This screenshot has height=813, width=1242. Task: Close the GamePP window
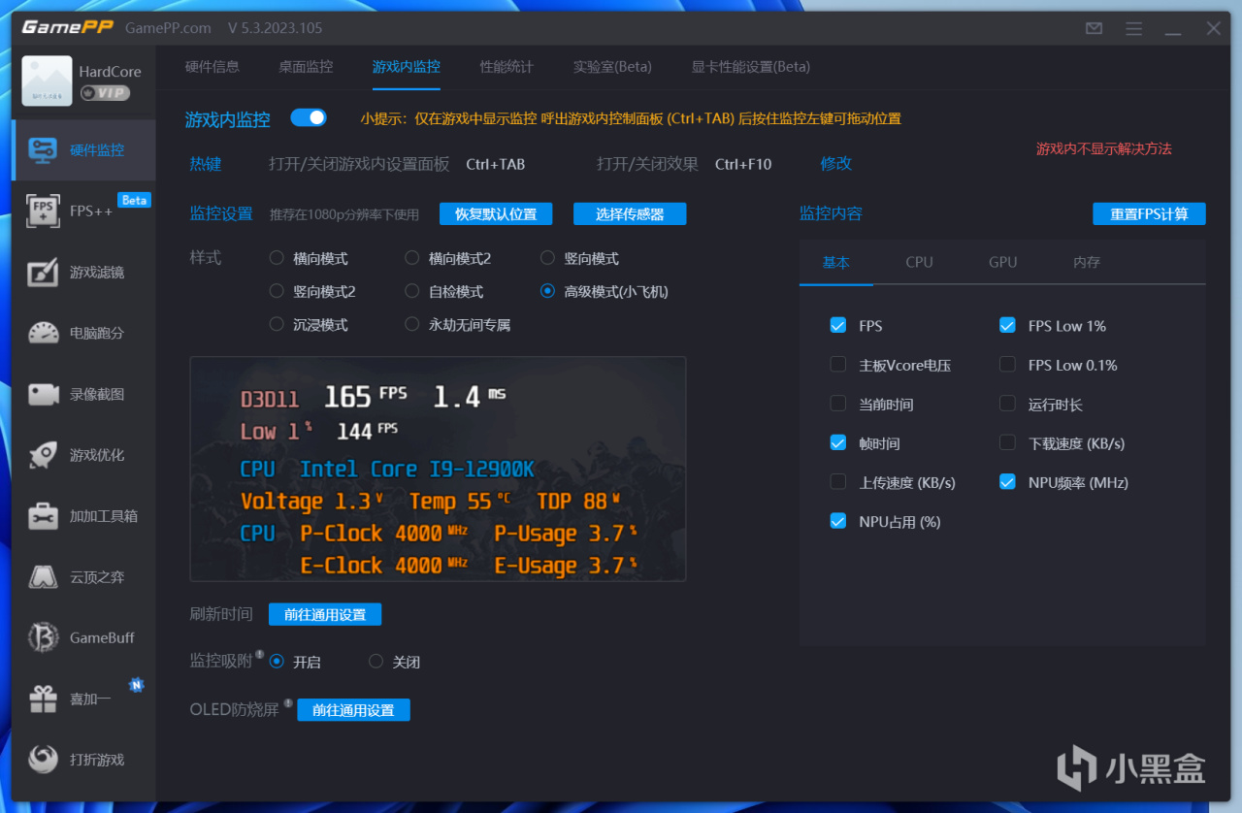coord(1213,28)
